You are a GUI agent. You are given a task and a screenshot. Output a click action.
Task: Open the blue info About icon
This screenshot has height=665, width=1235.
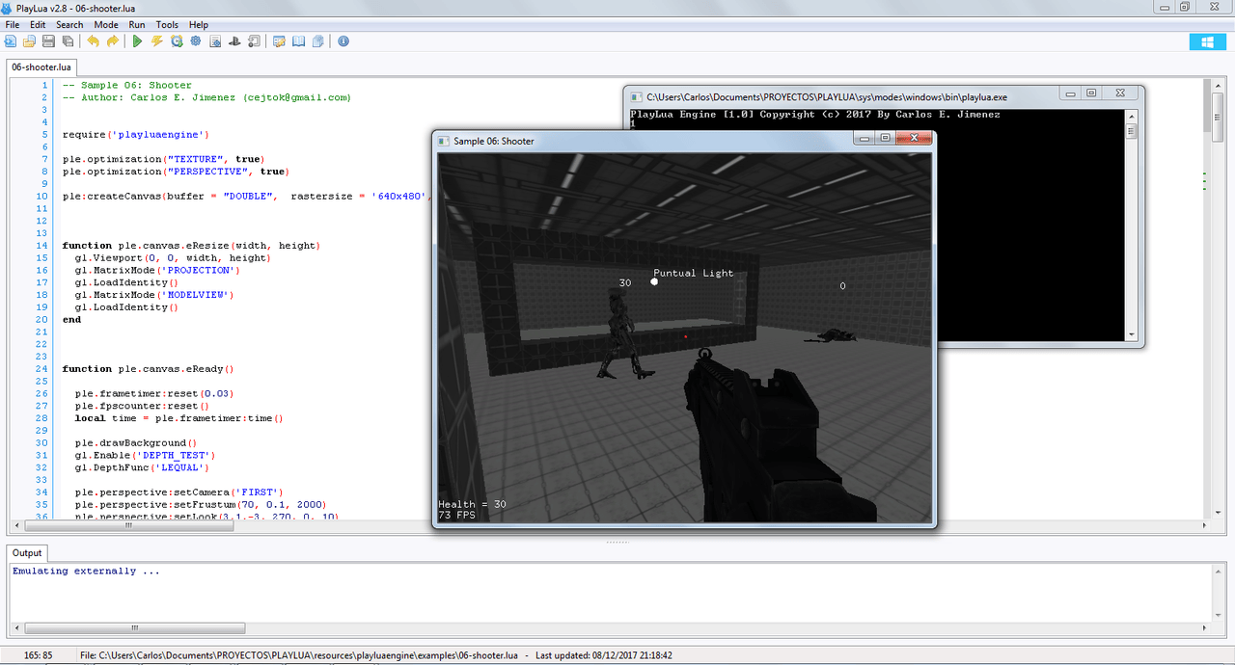pyautogui.click(x=343, y=41)
